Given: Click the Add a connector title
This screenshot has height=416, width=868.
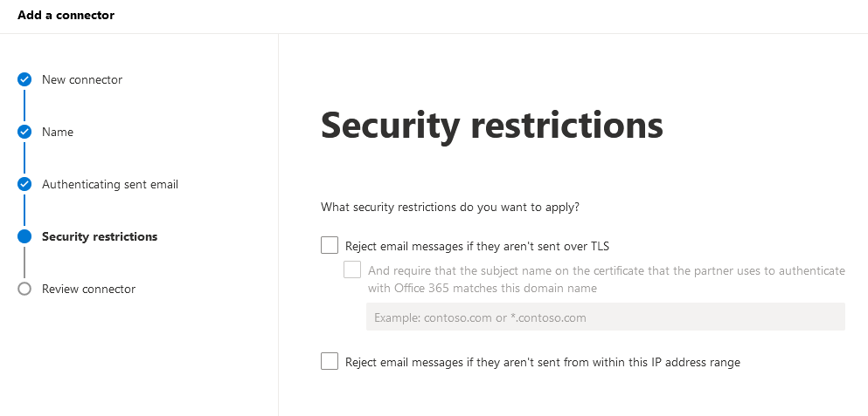Looking at the screenshot, I should [66, 16].
